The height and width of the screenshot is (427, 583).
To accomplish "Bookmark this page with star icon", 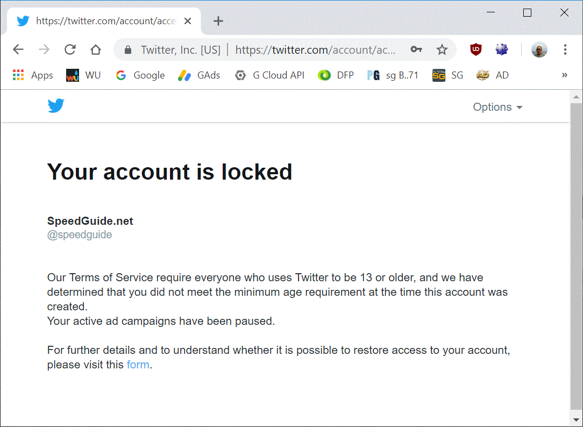I will point(442,49).
